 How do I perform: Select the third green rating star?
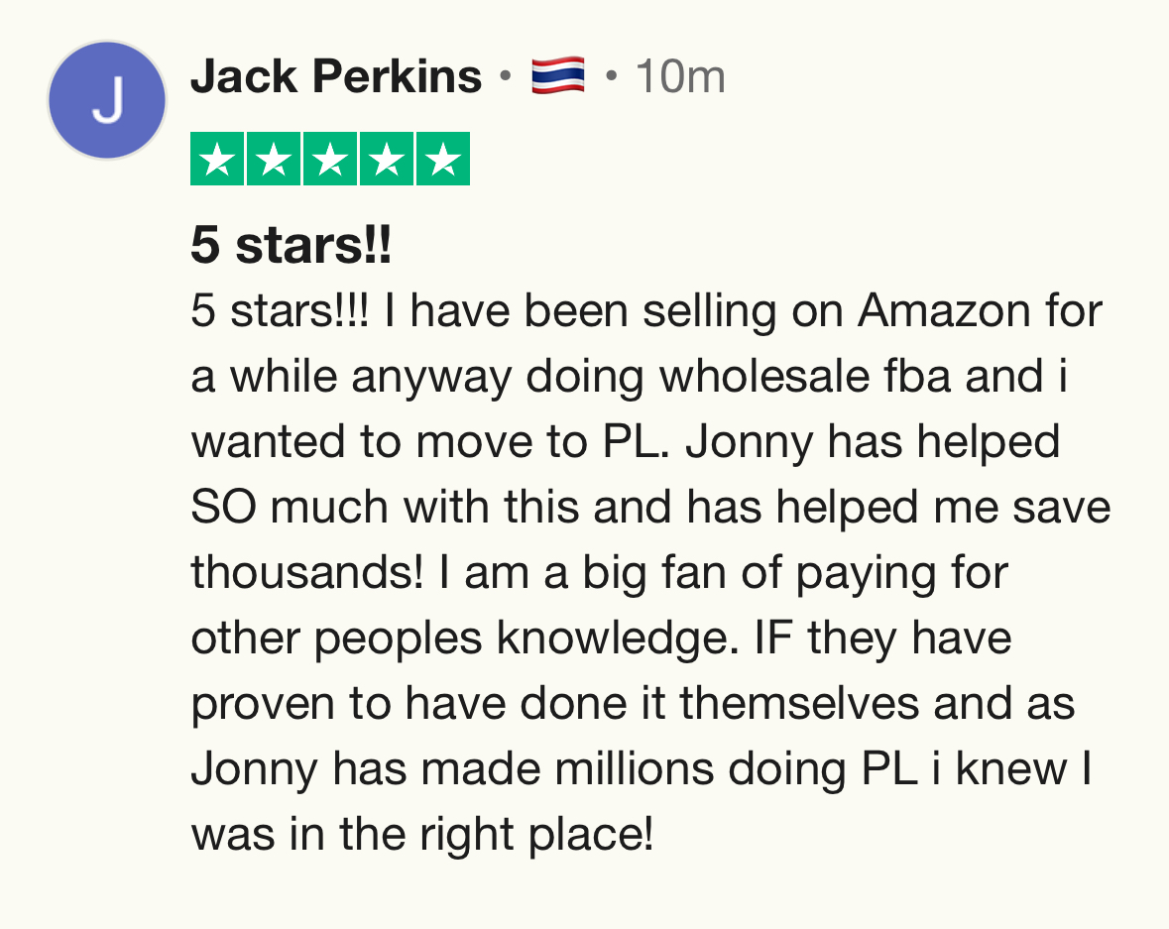tap(330, 158)
